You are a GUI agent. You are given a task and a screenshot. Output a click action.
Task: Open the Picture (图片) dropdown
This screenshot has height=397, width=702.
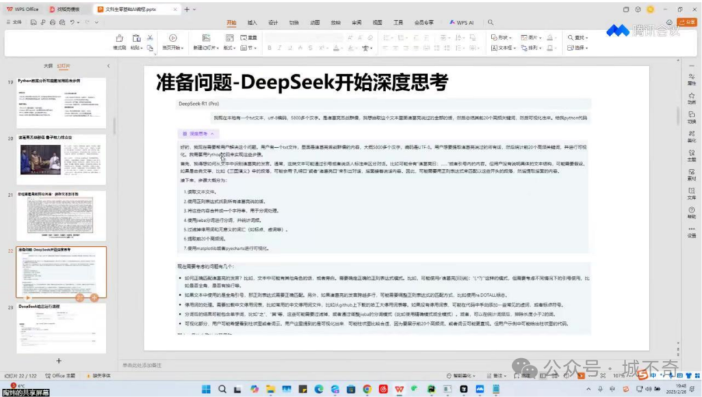[532, 38]
